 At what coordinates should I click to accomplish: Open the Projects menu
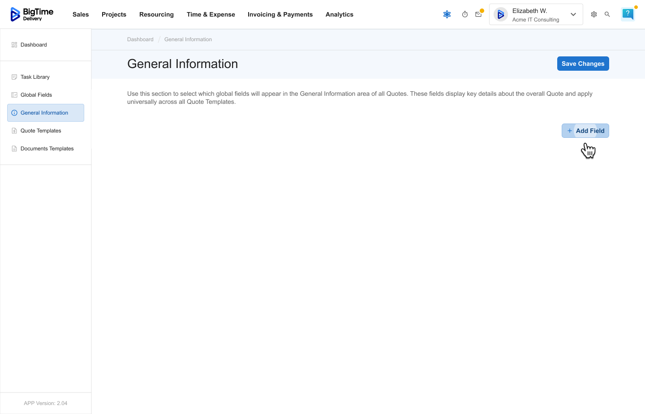pyautogui.click(x=114, y=14)
